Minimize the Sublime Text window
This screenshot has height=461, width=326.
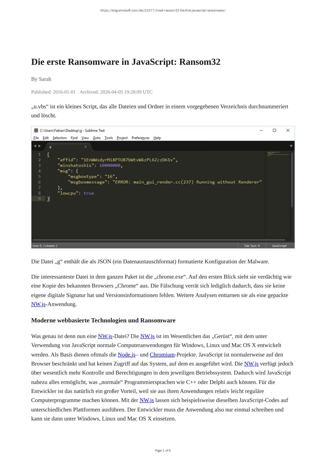tap(261, 130)
